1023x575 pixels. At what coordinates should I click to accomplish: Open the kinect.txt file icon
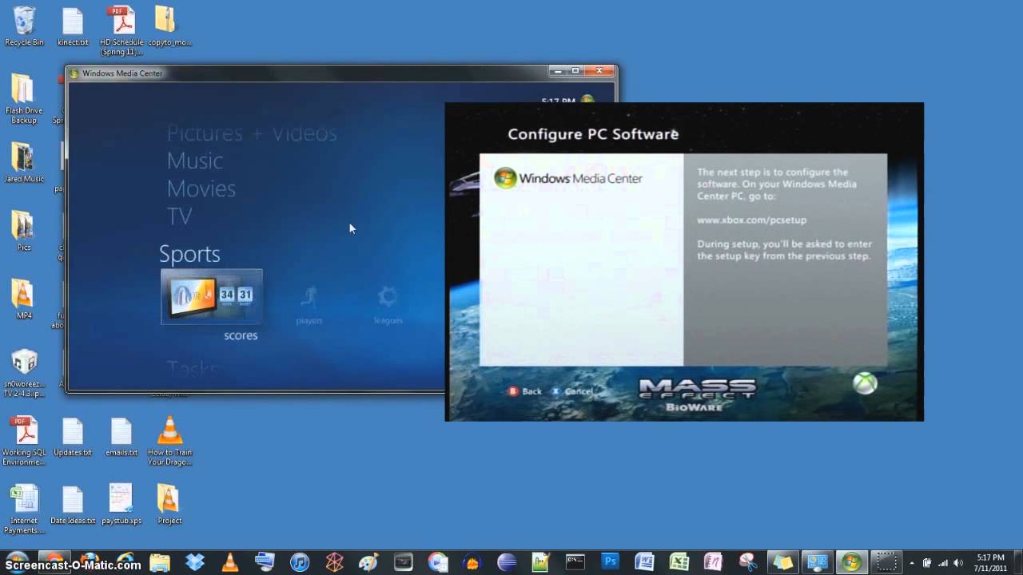pos(73,26)
